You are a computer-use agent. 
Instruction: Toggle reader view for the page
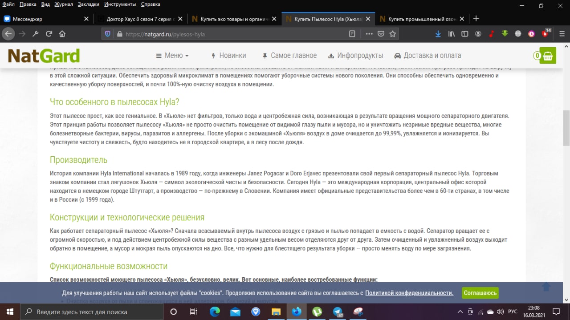[352, 34]
